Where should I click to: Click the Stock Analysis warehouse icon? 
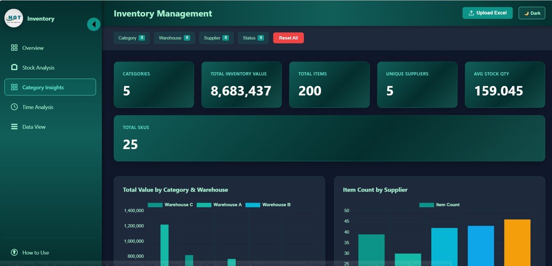point(14,68)
